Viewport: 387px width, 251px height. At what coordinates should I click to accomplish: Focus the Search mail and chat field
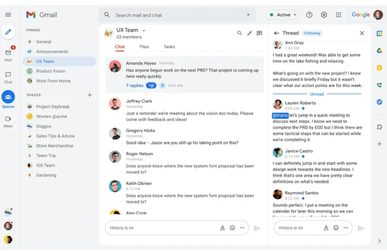[177, 15]
